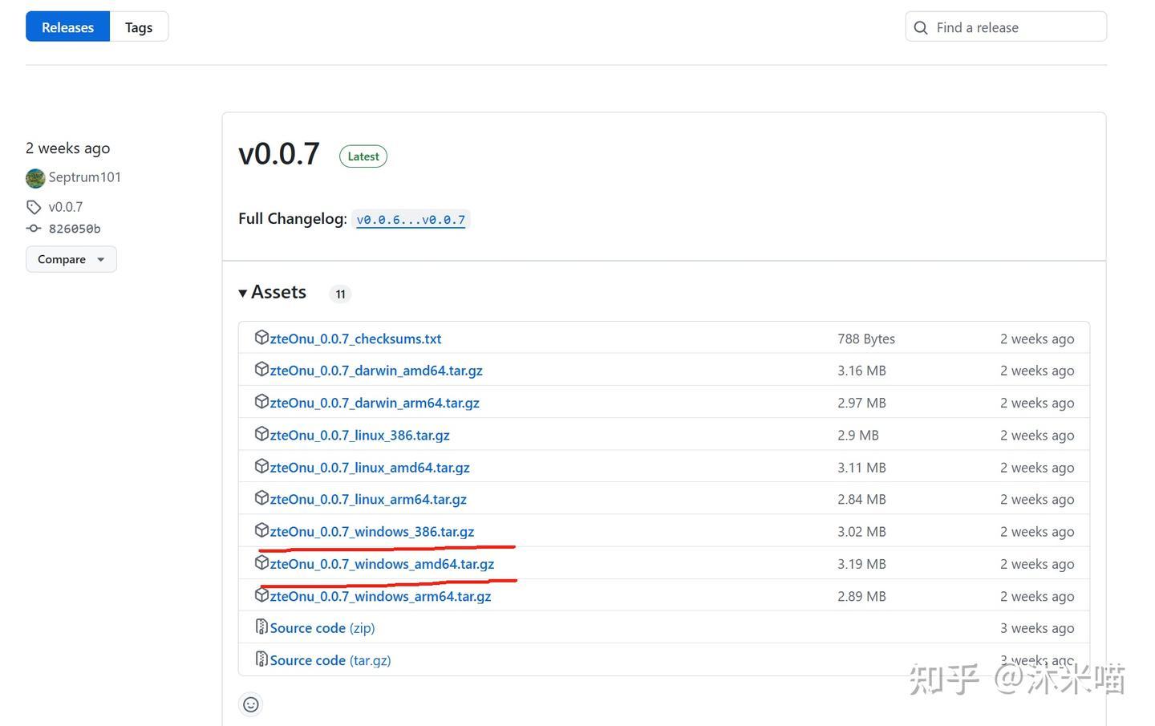Open the emoji reaction smiley button
The width and height of the screenshot is (1155, 726).
point(251,704)
